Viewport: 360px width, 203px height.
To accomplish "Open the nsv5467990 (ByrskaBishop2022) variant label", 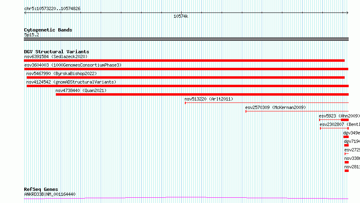I will click(x=61, y=73).
